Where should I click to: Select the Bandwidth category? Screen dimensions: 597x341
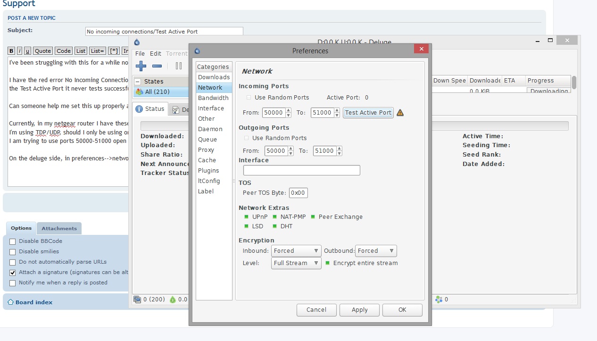click(214, 98)
